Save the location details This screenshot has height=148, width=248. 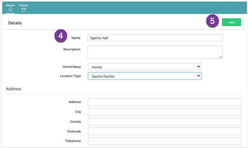point(232,22)
